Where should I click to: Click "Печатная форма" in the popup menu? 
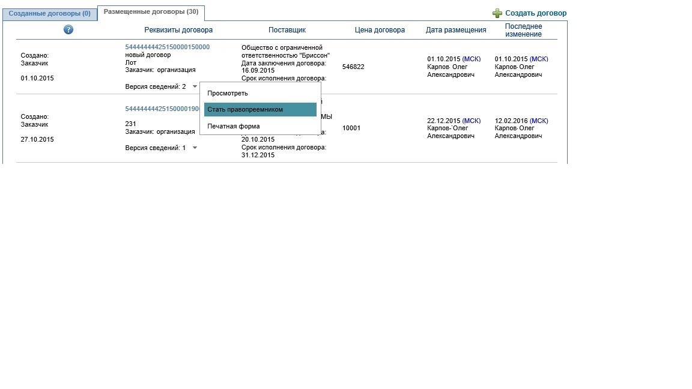pos(234,126)
